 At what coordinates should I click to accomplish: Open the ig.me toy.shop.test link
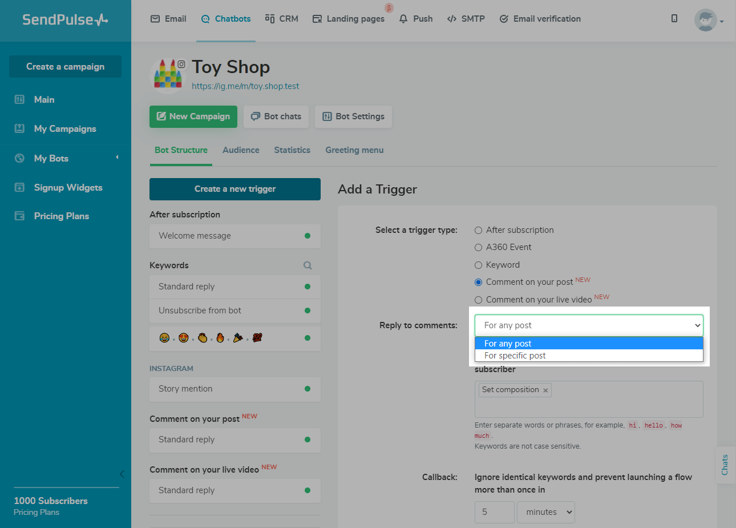click(245, 86)
